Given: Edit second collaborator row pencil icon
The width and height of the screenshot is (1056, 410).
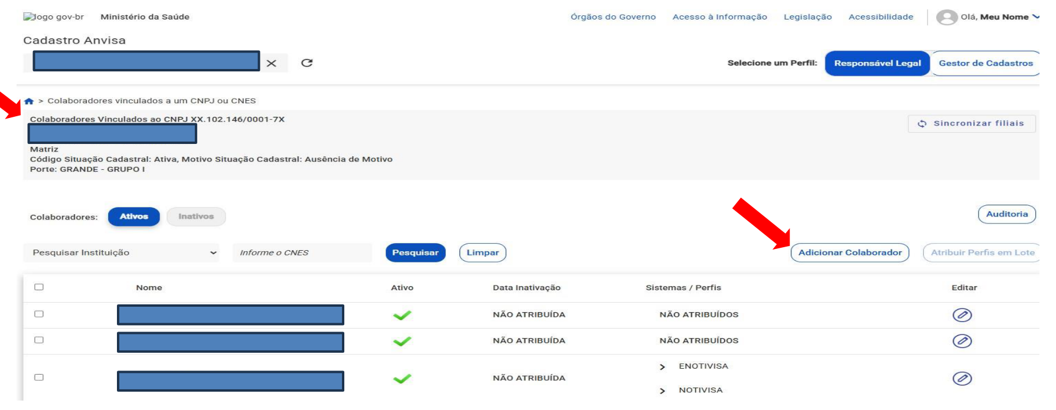Looking at the screenshot, I should coord(962,341).
